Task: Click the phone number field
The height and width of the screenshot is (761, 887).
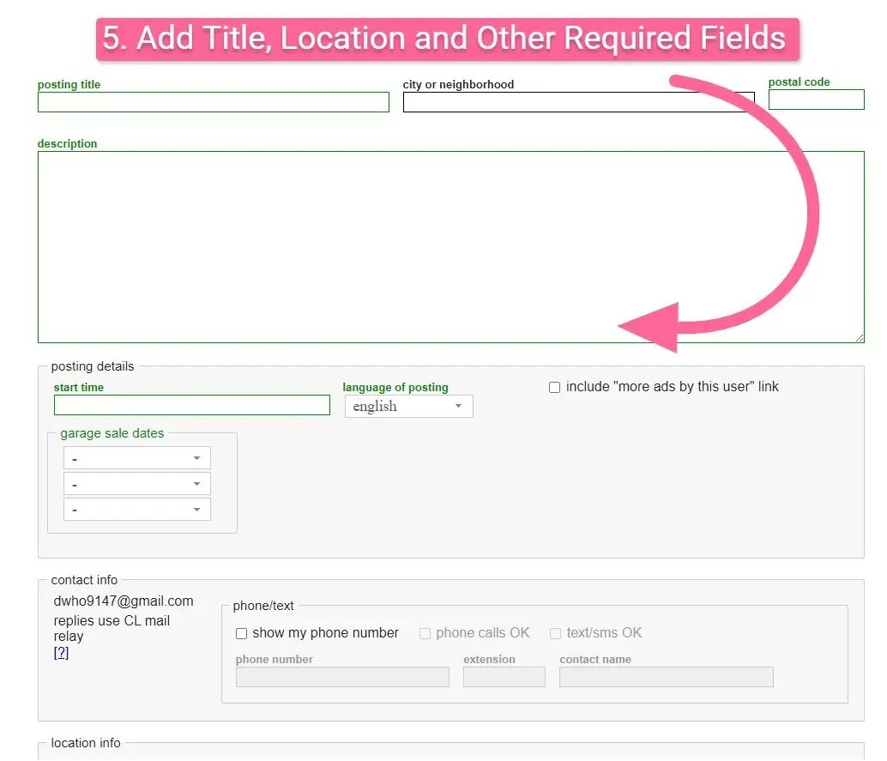Action: pos(342,677)
